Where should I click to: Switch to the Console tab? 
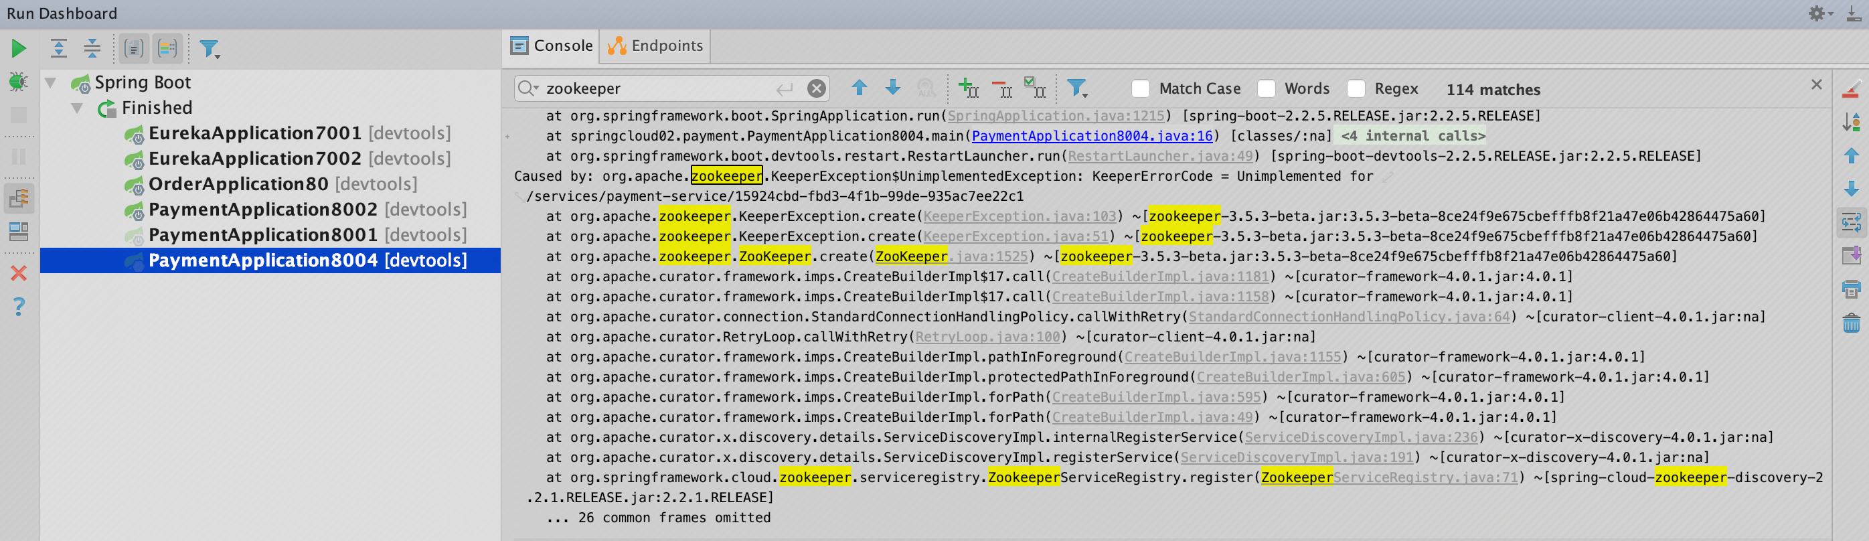552,46
